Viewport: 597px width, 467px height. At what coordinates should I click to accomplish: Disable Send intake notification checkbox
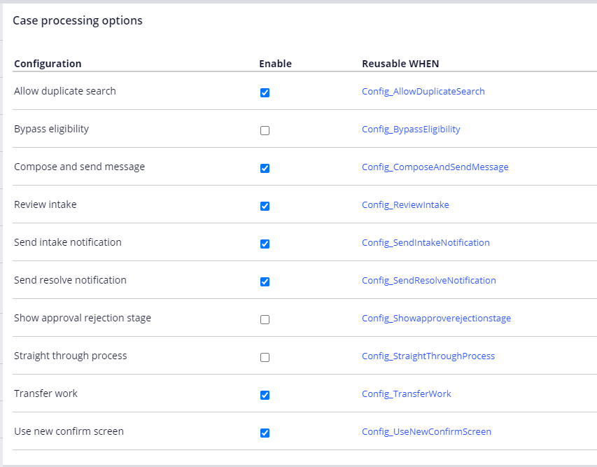click(265, 244)
